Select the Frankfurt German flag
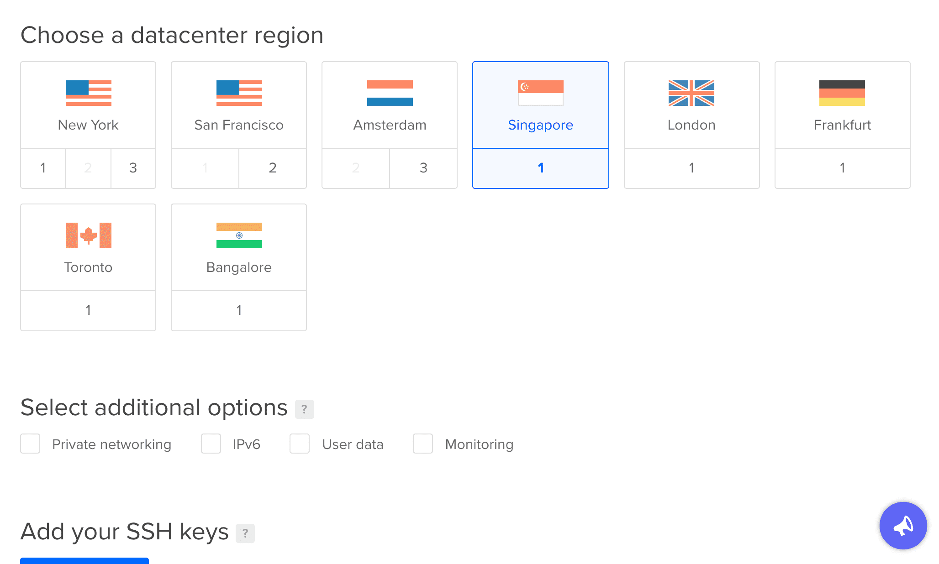The width and height of the screenshot is (939, 564). [x=842, y=93]
